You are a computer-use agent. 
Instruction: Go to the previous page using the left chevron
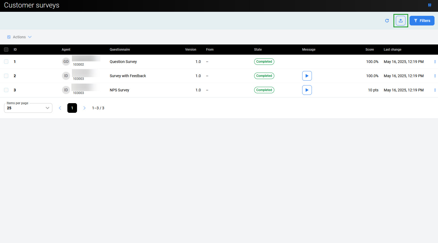tap(60, 108)
